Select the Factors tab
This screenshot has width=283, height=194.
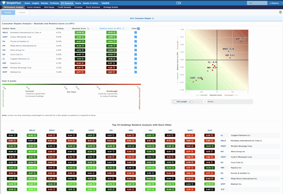(22, 12)
